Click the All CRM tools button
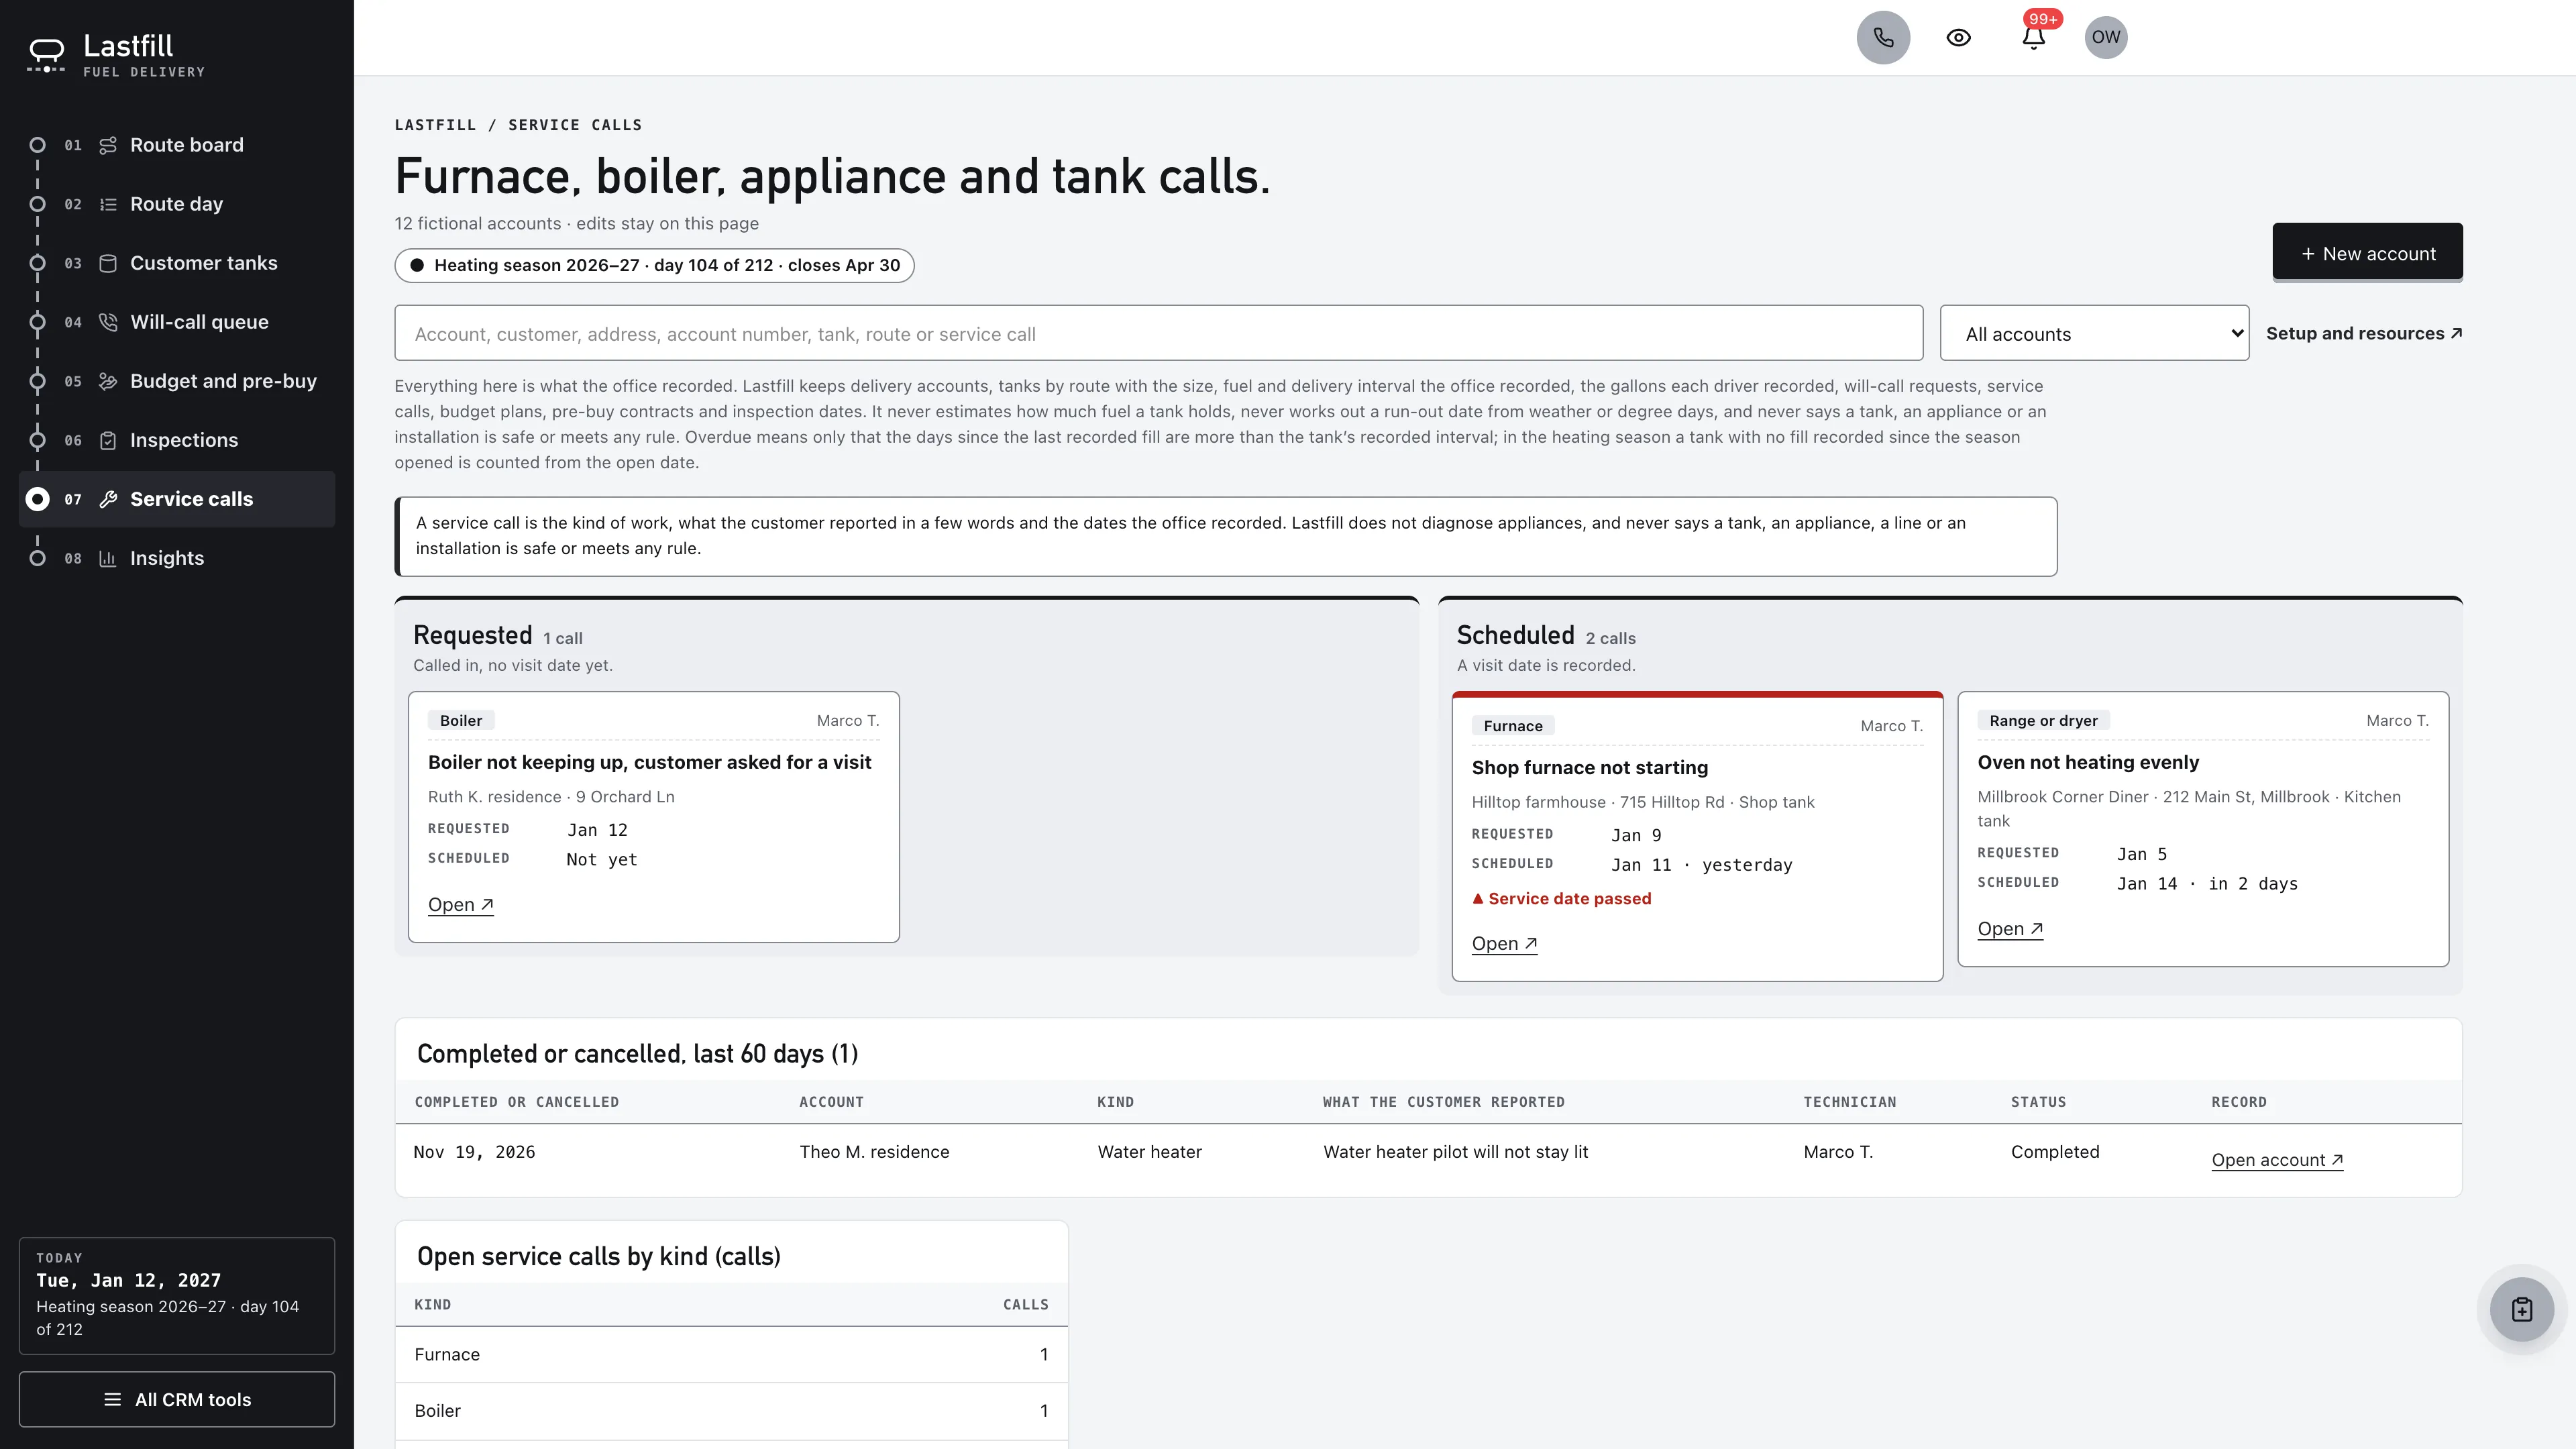The width and height of the screenshot is (2576, 1449). [x=177, y=1399]
